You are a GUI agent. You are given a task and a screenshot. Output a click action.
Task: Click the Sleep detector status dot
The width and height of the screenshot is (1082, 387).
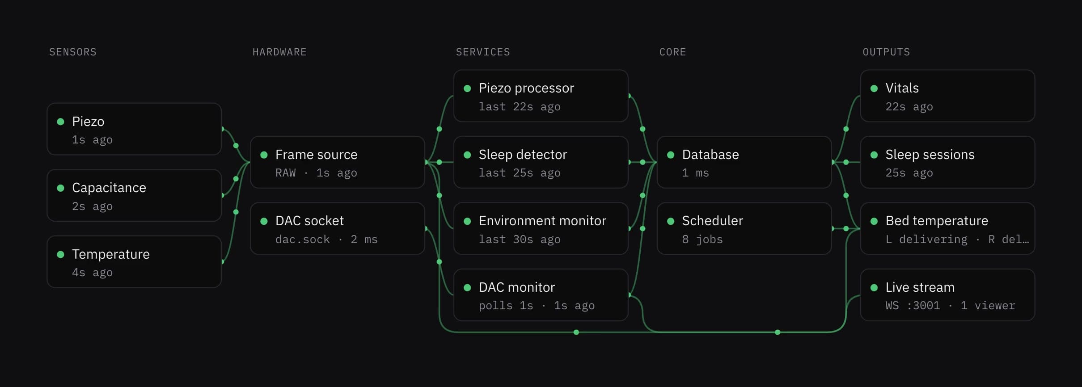pos(468,155)
